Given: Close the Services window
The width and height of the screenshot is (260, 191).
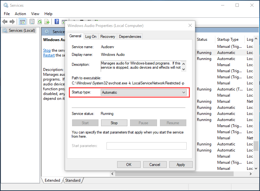Looking at the screenshot, I should pos(252,5).
